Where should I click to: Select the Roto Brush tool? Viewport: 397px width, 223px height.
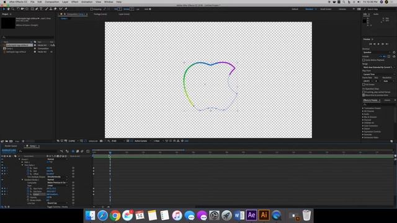(x=61, y=9)
